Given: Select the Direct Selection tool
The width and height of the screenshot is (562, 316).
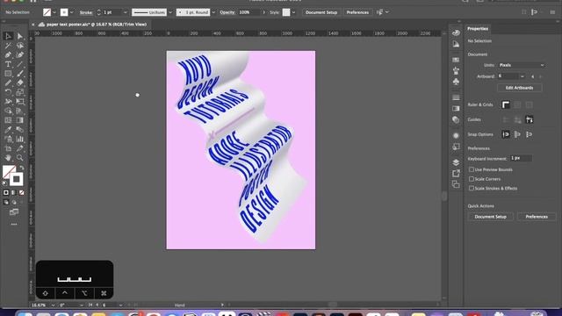Looking at the screenshot, I should coord(19,36).
